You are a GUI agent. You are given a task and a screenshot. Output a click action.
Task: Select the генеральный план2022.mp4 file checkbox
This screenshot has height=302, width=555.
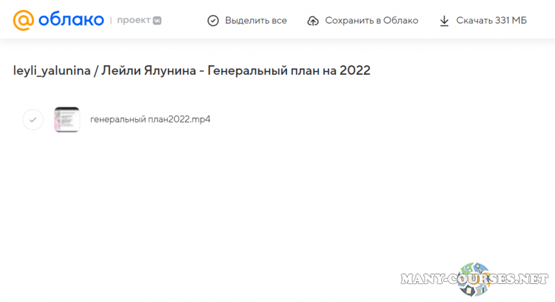click(x=33, y=119)
